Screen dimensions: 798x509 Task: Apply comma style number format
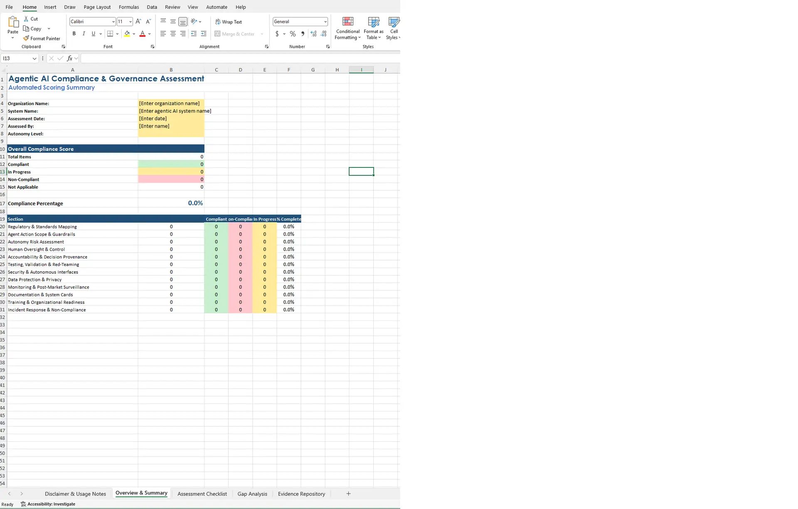303,34
